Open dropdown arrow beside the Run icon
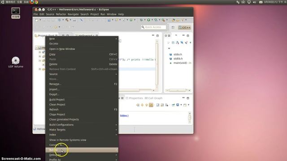The width and height of the screenshot is (287, 161). pyautogui.click(x=152, y=20)
